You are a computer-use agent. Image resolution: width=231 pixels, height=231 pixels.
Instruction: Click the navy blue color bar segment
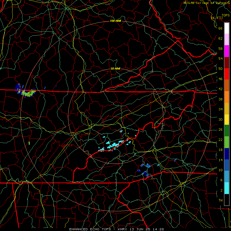[x=227, y=154]
